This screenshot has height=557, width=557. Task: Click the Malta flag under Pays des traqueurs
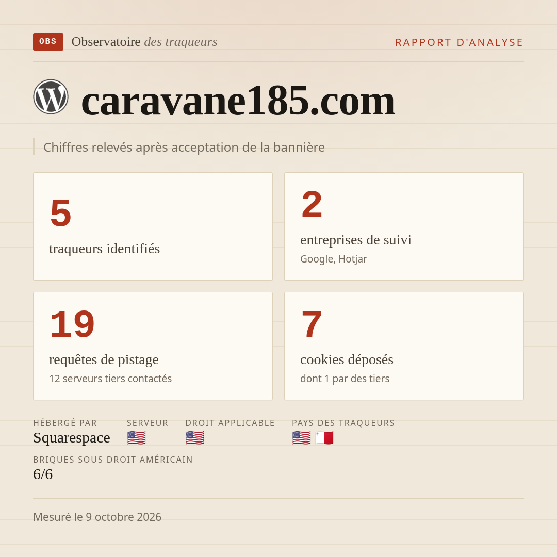(x=324, y=438)
